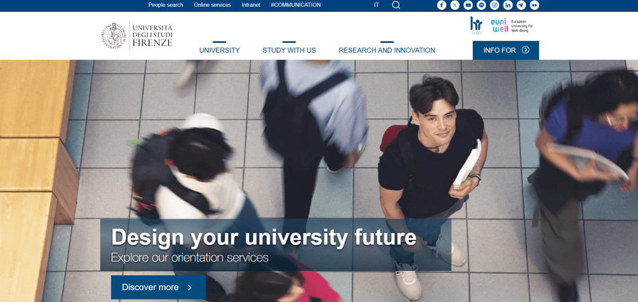Viewport: 638px width, 302px height.
Task: Click the Spotify podcast icon
Action: (x=482, y=5)
